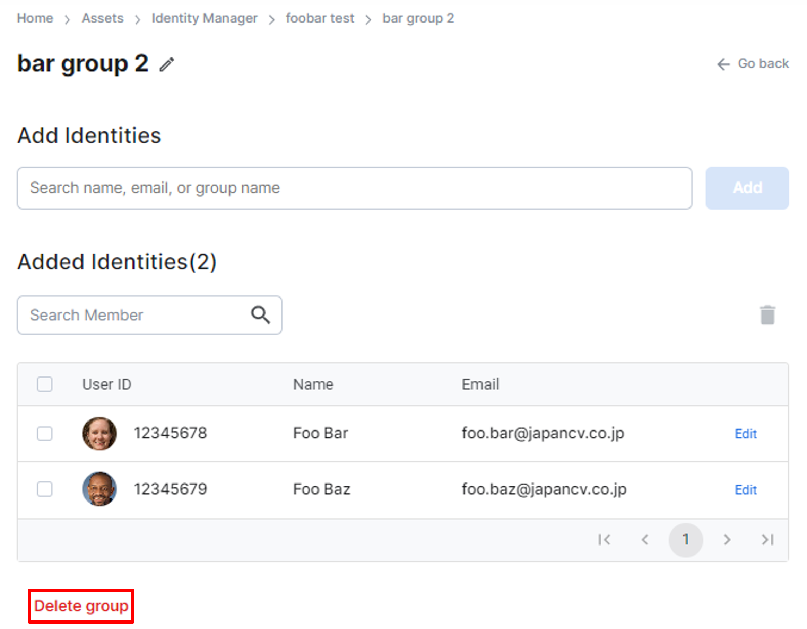Check the checkbox for Foo Baz
This screenshot has height=629, width=807.
click(44, 489)
